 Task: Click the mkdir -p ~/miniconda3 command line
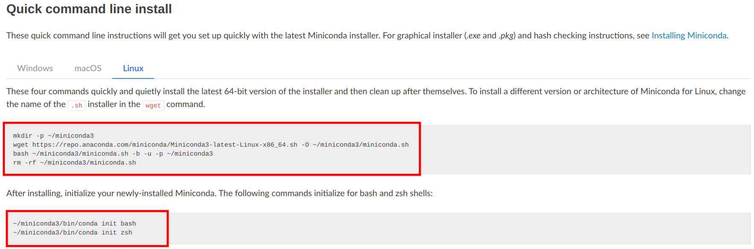point(53,136)
